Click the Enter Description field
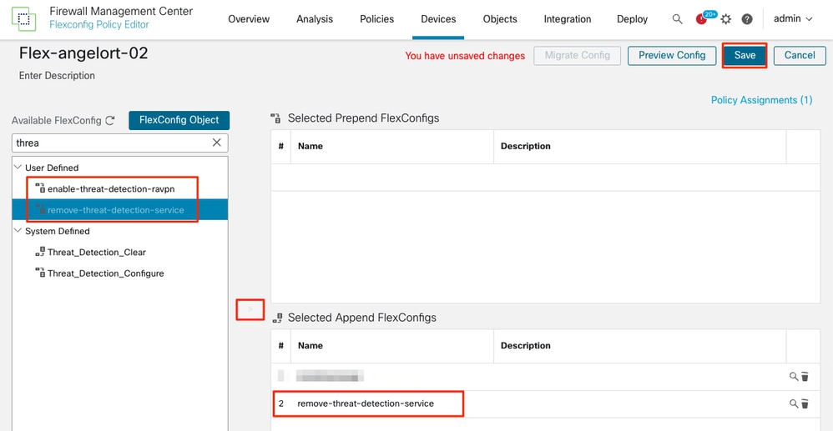 (x=57, y=75)
